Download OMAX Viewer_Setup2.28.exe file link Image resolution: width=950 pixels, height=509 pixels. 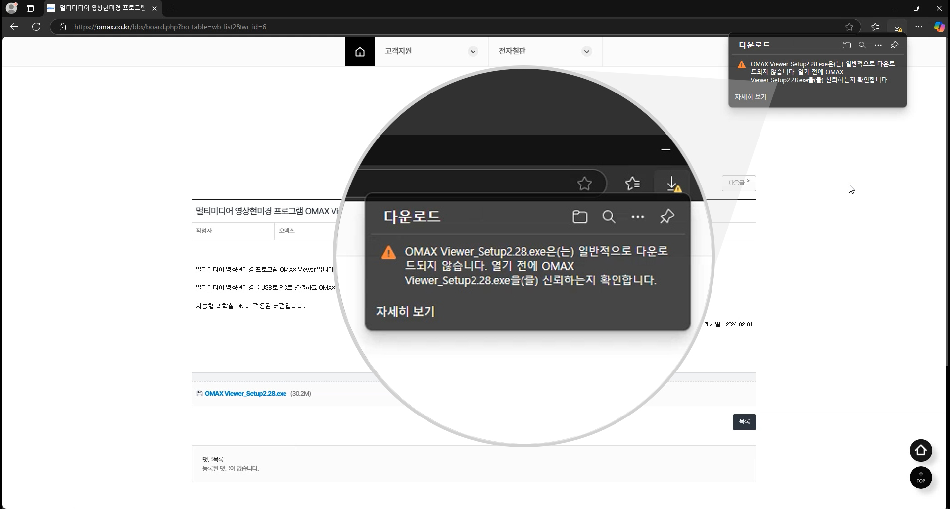coord(245,394)
